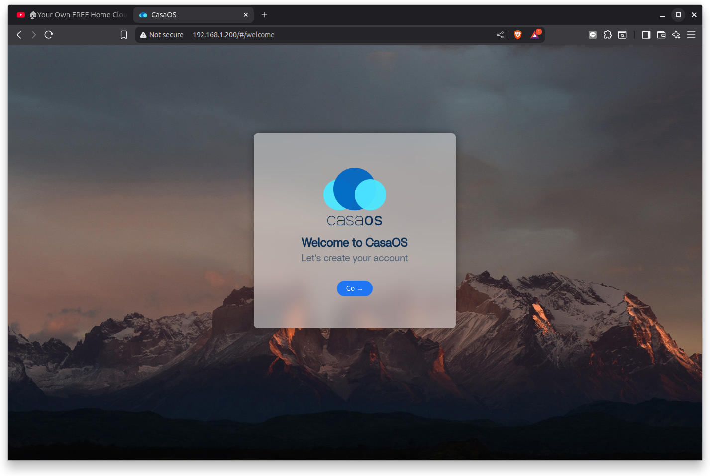Viewport: 710px width, 476px height.
Task: Open the Not secure site info
Action: click(x=162, y=35)
